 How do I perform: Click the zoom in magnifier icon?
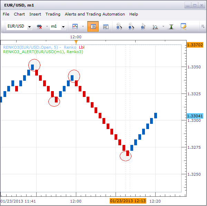point(119,26)
